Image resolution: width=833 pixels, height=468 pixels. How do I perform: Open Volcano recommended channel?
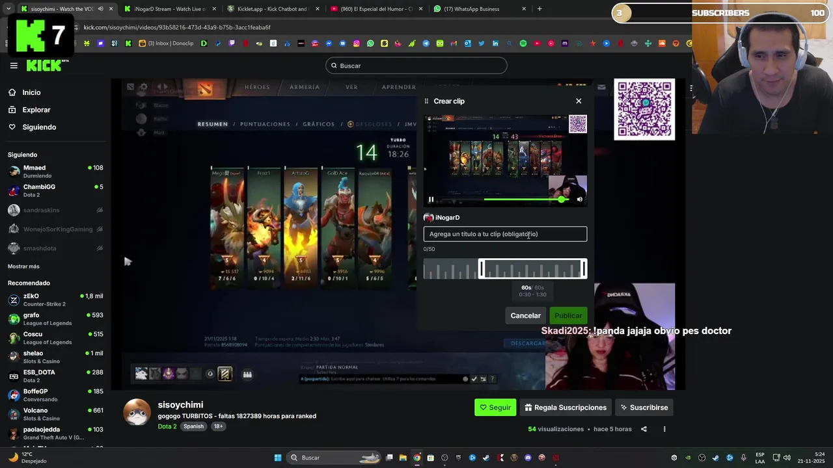click(55, 414)
